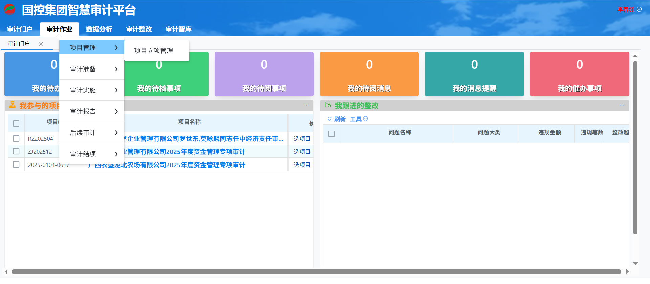Open the 工具 dropdown
This screenshot has width=650, height=284.
[x=359, y=119]
